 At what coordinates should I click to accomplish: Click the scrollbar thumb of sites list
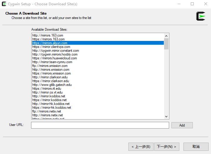[166, 44]
